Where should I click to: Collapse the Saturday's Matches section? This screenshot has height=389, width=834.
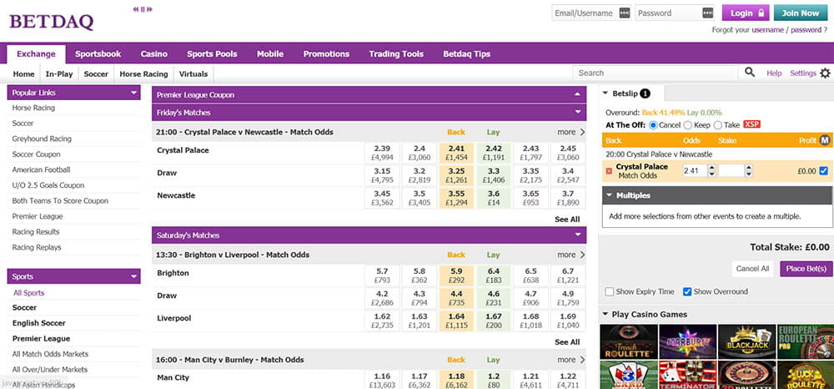[577, 235]
